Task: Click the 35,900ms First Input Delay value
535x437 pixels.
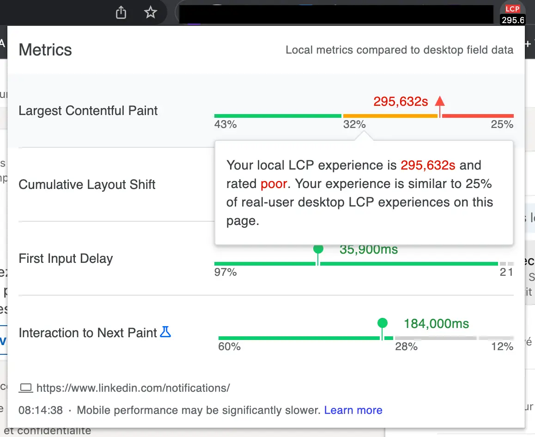Action: [x=368, y=249]
